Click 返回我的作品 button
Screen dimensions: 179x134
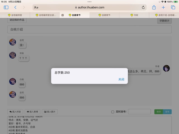point(17,20)
